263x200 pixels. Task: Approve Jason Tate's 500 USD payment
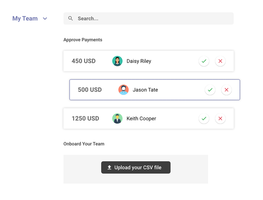(210, 90)
